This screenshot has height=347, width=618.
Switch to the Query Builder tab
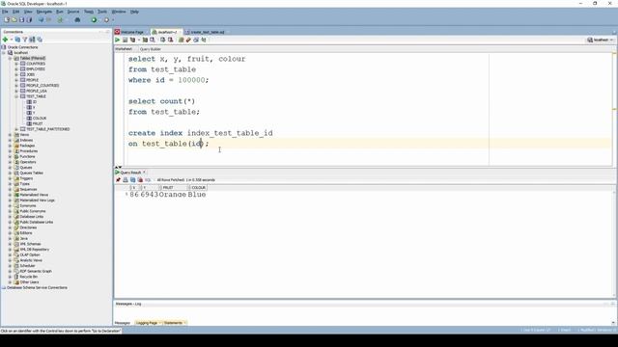[151, 49]
